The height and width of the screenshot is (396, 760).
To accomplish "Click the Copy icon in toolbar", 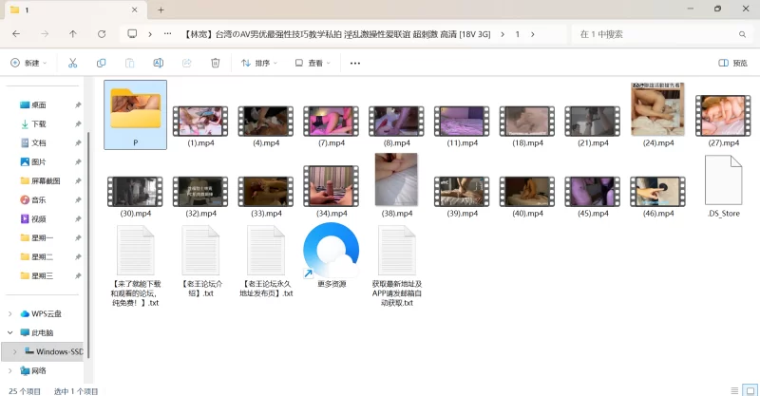I will pos(101,63).
